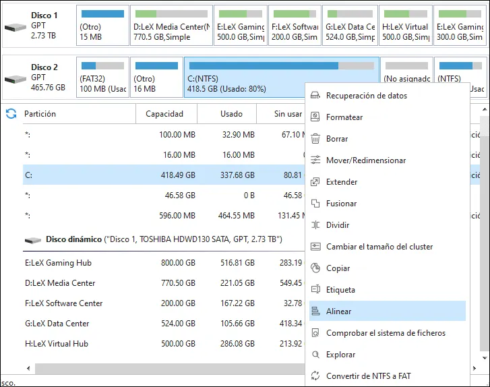Choose Dividir option

(x=388, y=225)
